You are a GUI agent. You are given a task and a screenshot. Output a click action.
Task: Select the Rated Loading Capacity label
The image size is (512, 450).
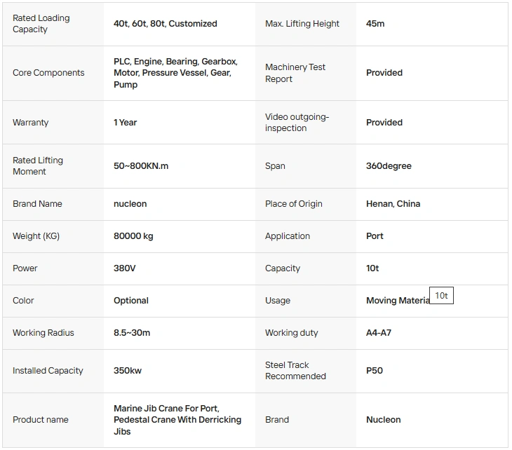tap(41, 24)
